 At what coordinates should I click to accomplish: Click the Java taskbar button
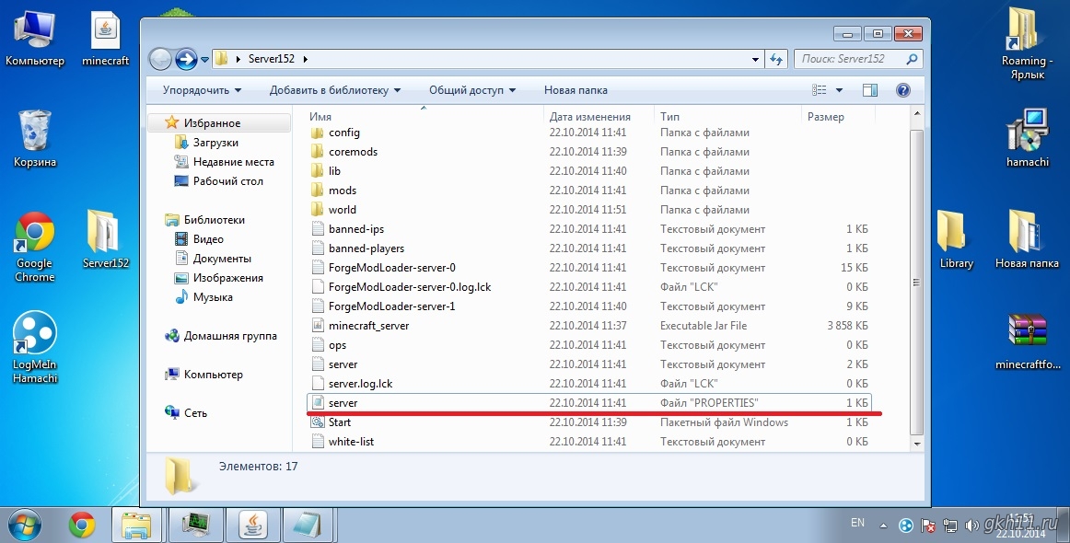tap(252, 526)
